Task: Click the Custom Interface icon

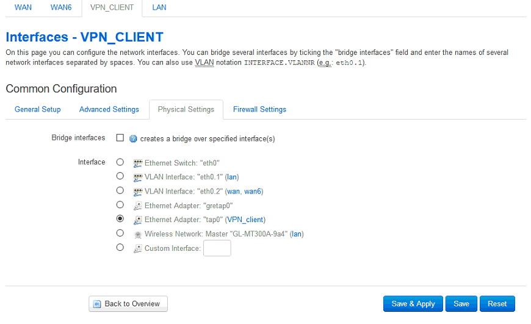Action: pos(137,248)
